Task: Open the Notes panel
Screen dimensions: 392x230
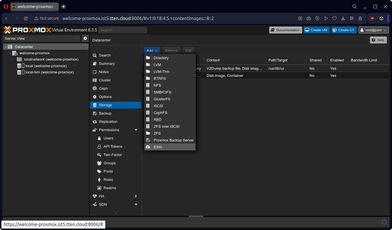Action: click(116, 72)
